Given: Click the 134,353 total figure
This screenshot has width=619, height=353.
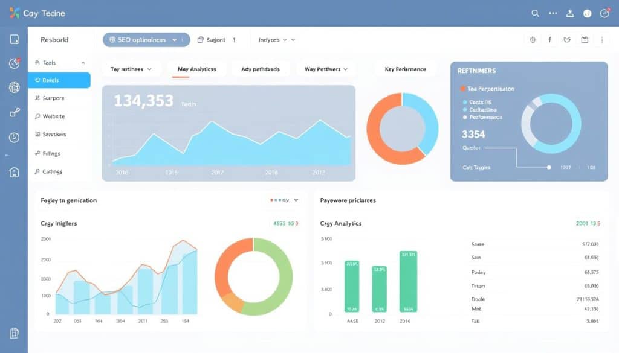Looking at the screenshot, I should pyautogui.click(x=143, y=101).
